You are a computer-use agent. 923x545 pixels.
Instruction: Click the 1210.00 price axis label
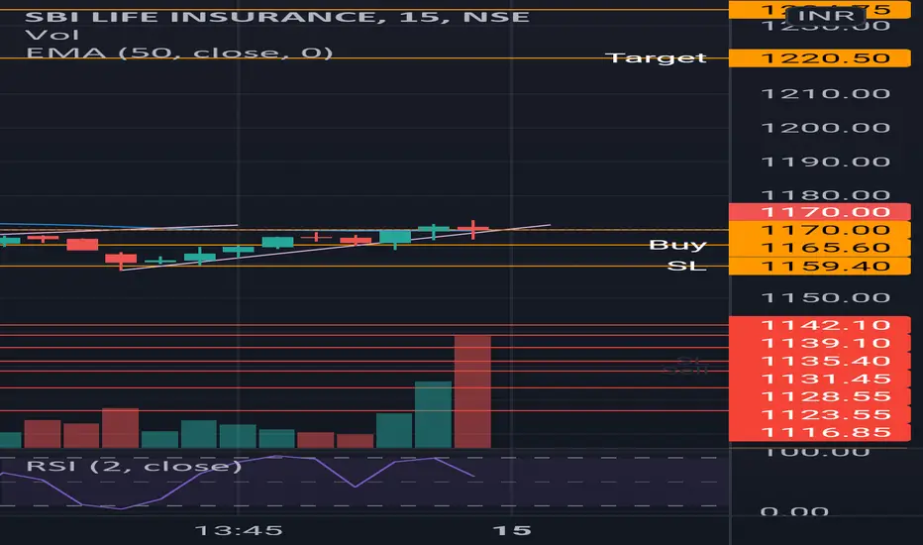point(825,94)
